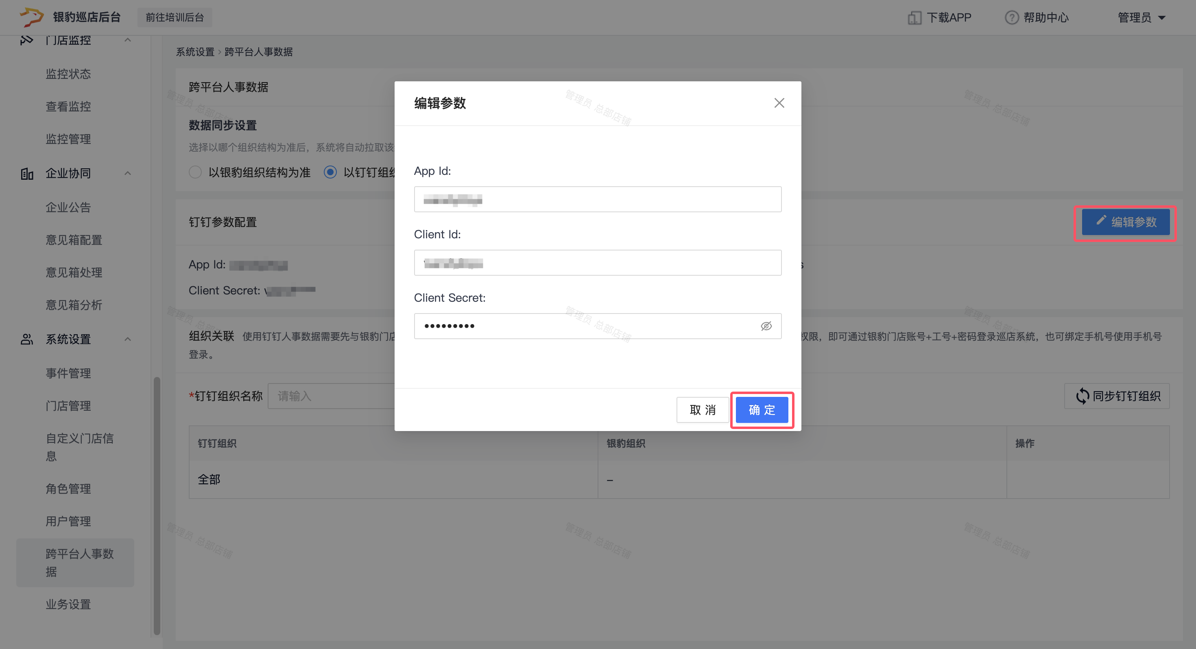The height and width of the screenshot is (649, 1196).
Task: Collapse the 企业协同 sidebar section
Action: click(x=128, y=174)
